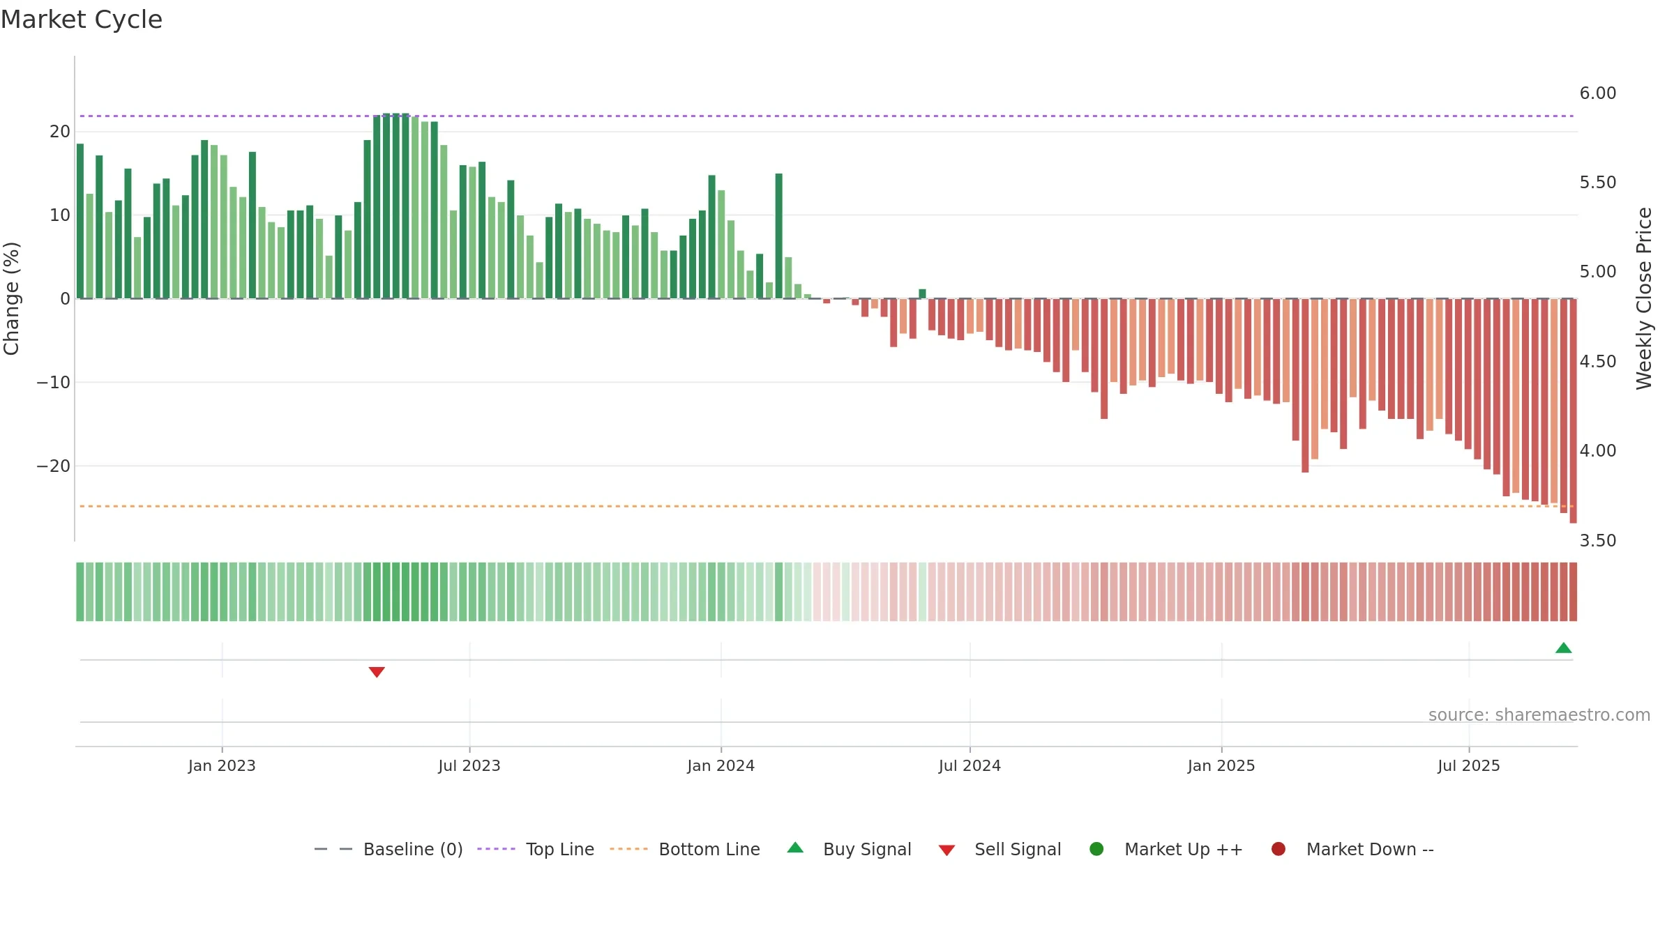Click the green triangle icon in legend
Image resolution: width=1674 pixels, height=941 pixels.
[x=795, y=848]
